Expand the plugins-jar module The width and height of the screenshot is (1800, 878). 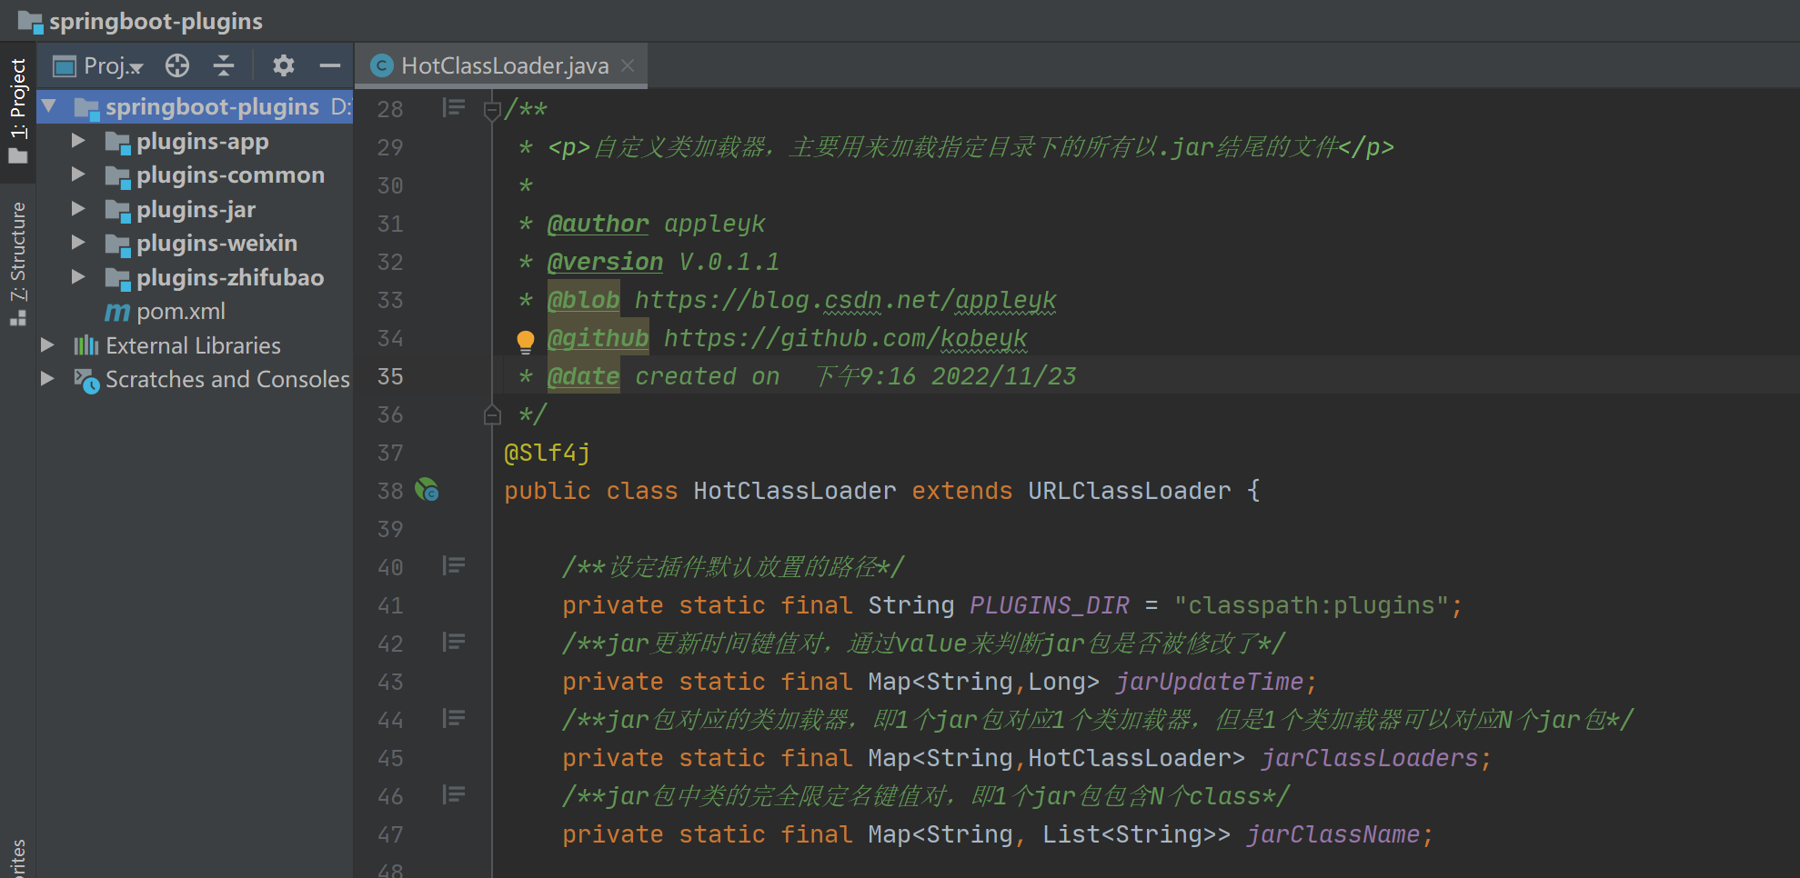click(x=78, y=209)
